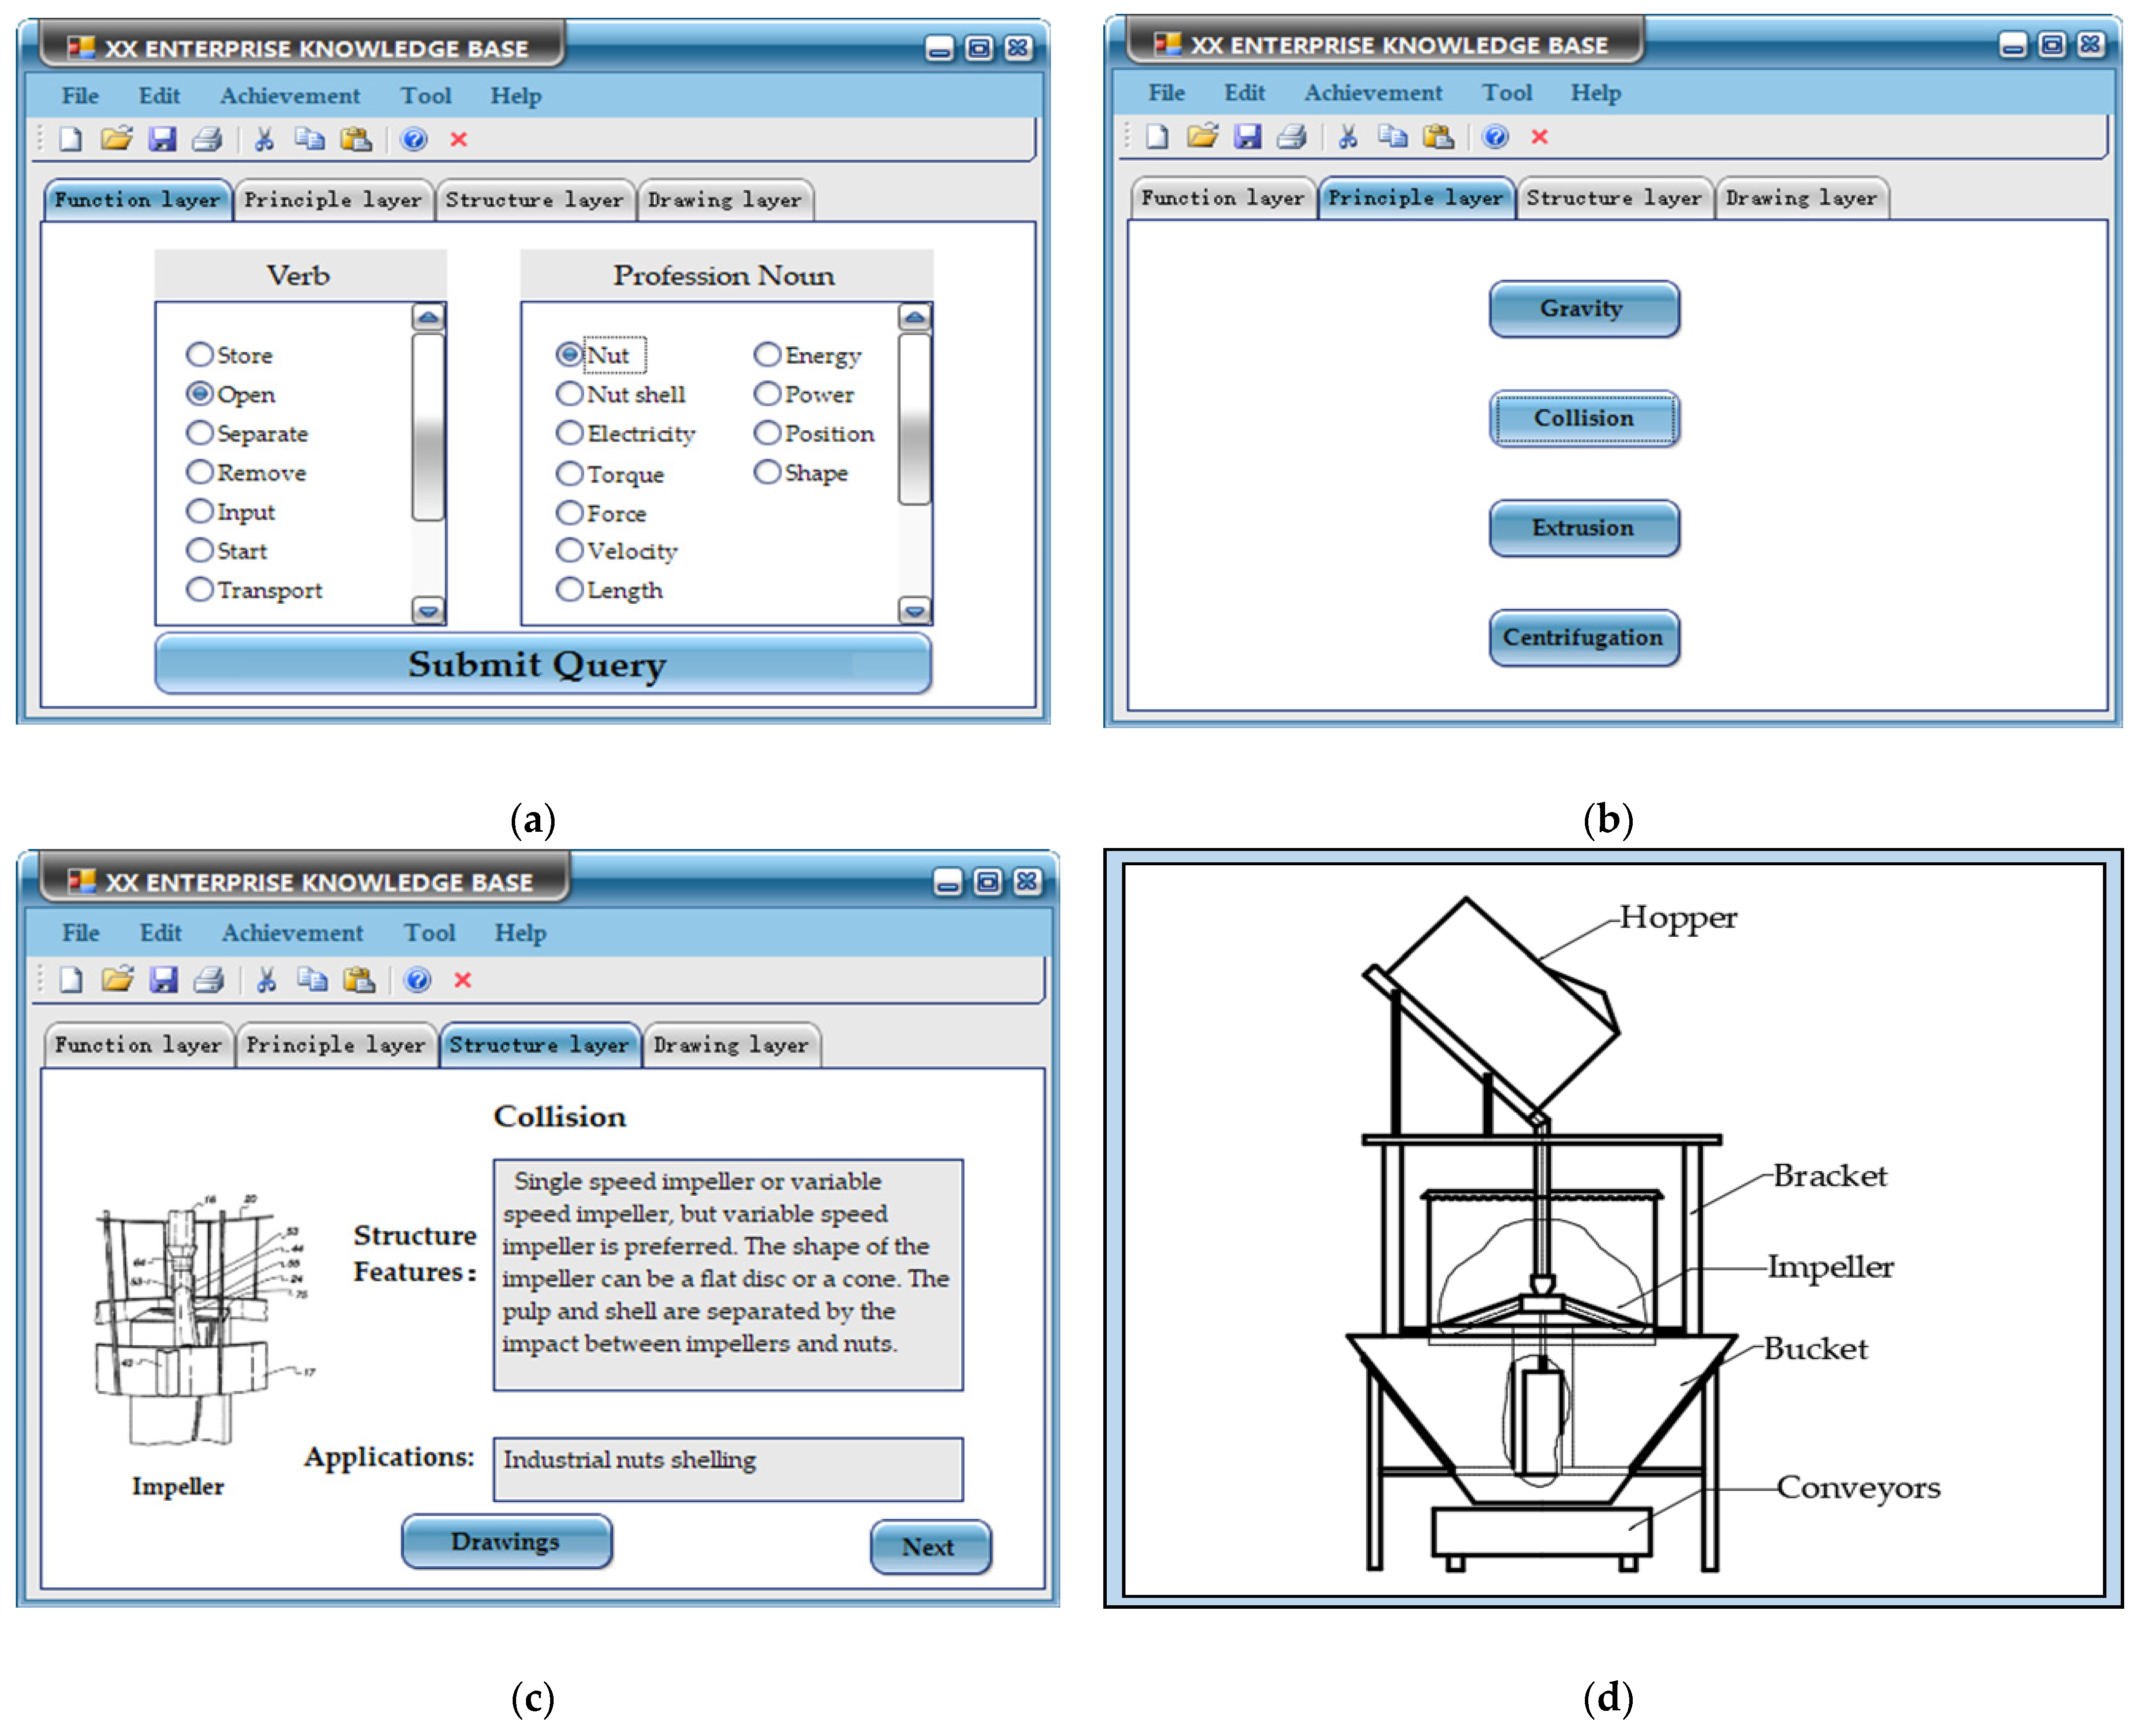Click the Print icon in the Collision structure window

209,980
